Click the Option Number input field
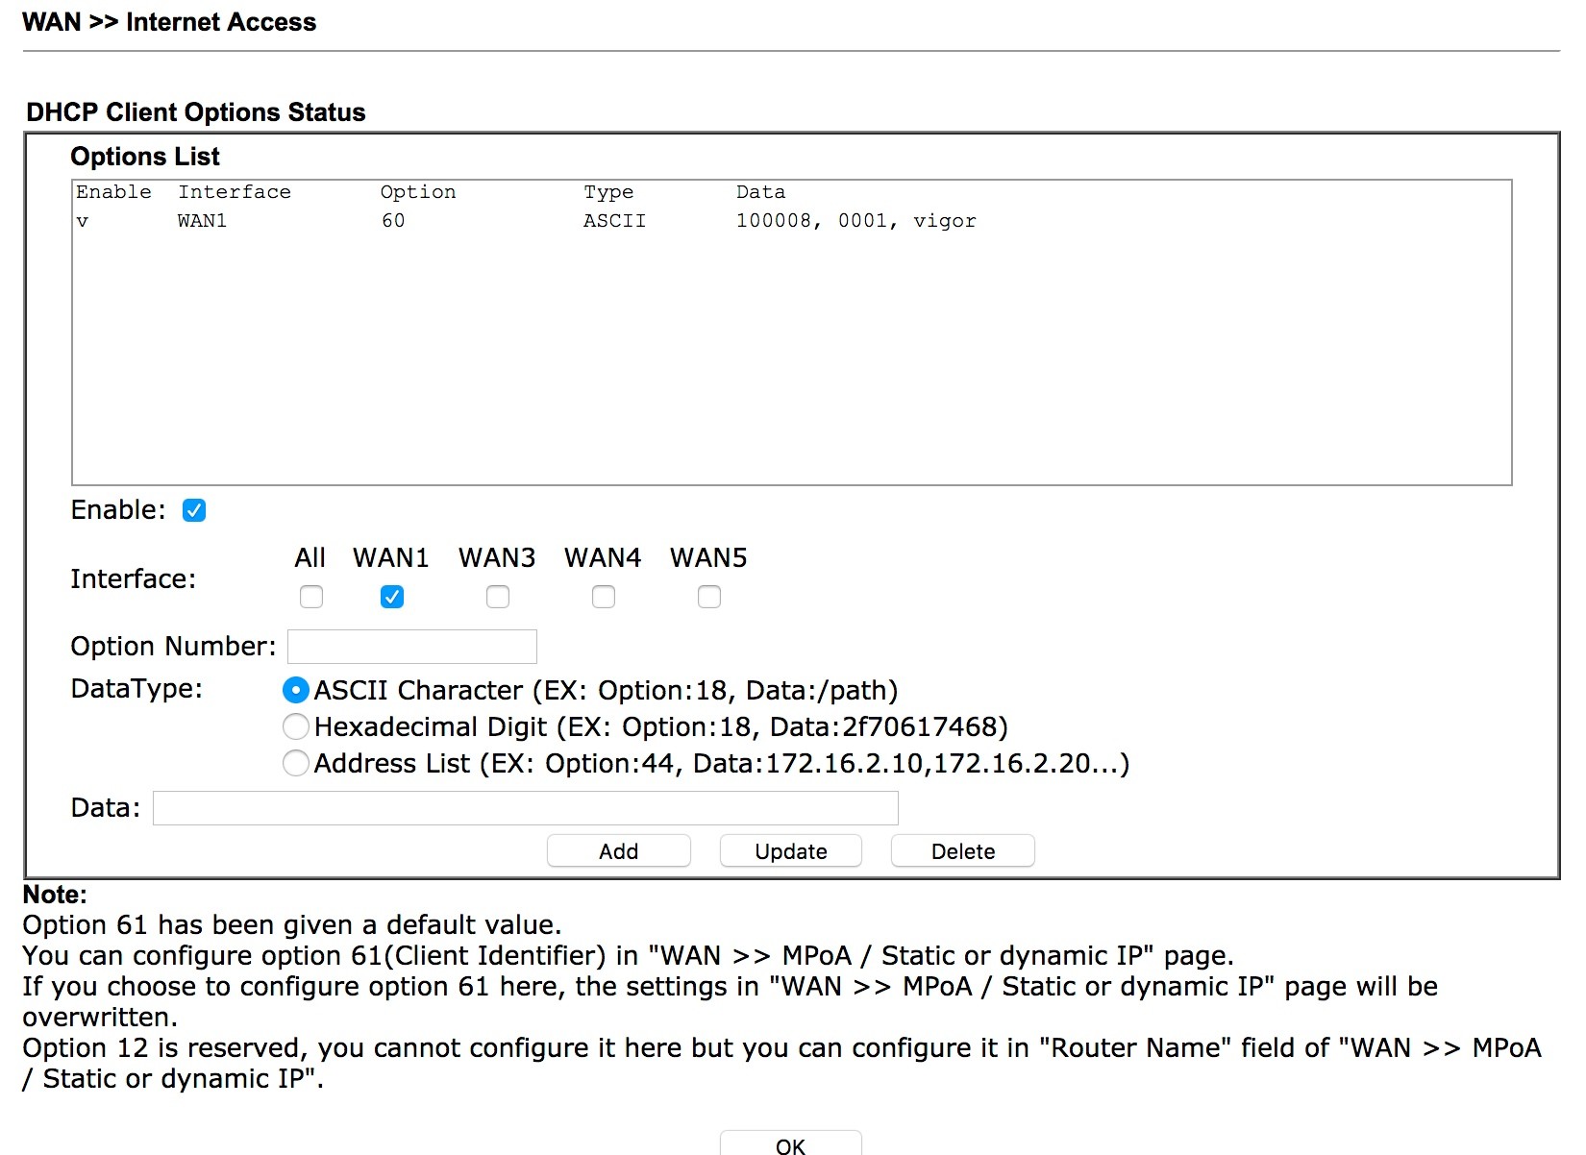This screenshot has width=1586, height=1155. coord(412,647)
